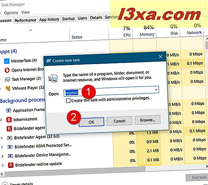Viewport: 208px width, 185px height.
Task: Select the Bitdefender redline update text
Action: pyautogui.click(x=38, y=165)
